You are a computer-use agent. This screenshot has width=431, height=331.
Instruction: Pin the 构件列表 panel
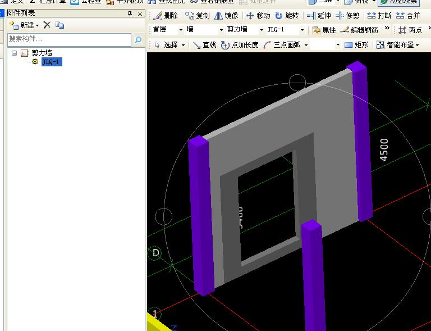coord(130,13)
